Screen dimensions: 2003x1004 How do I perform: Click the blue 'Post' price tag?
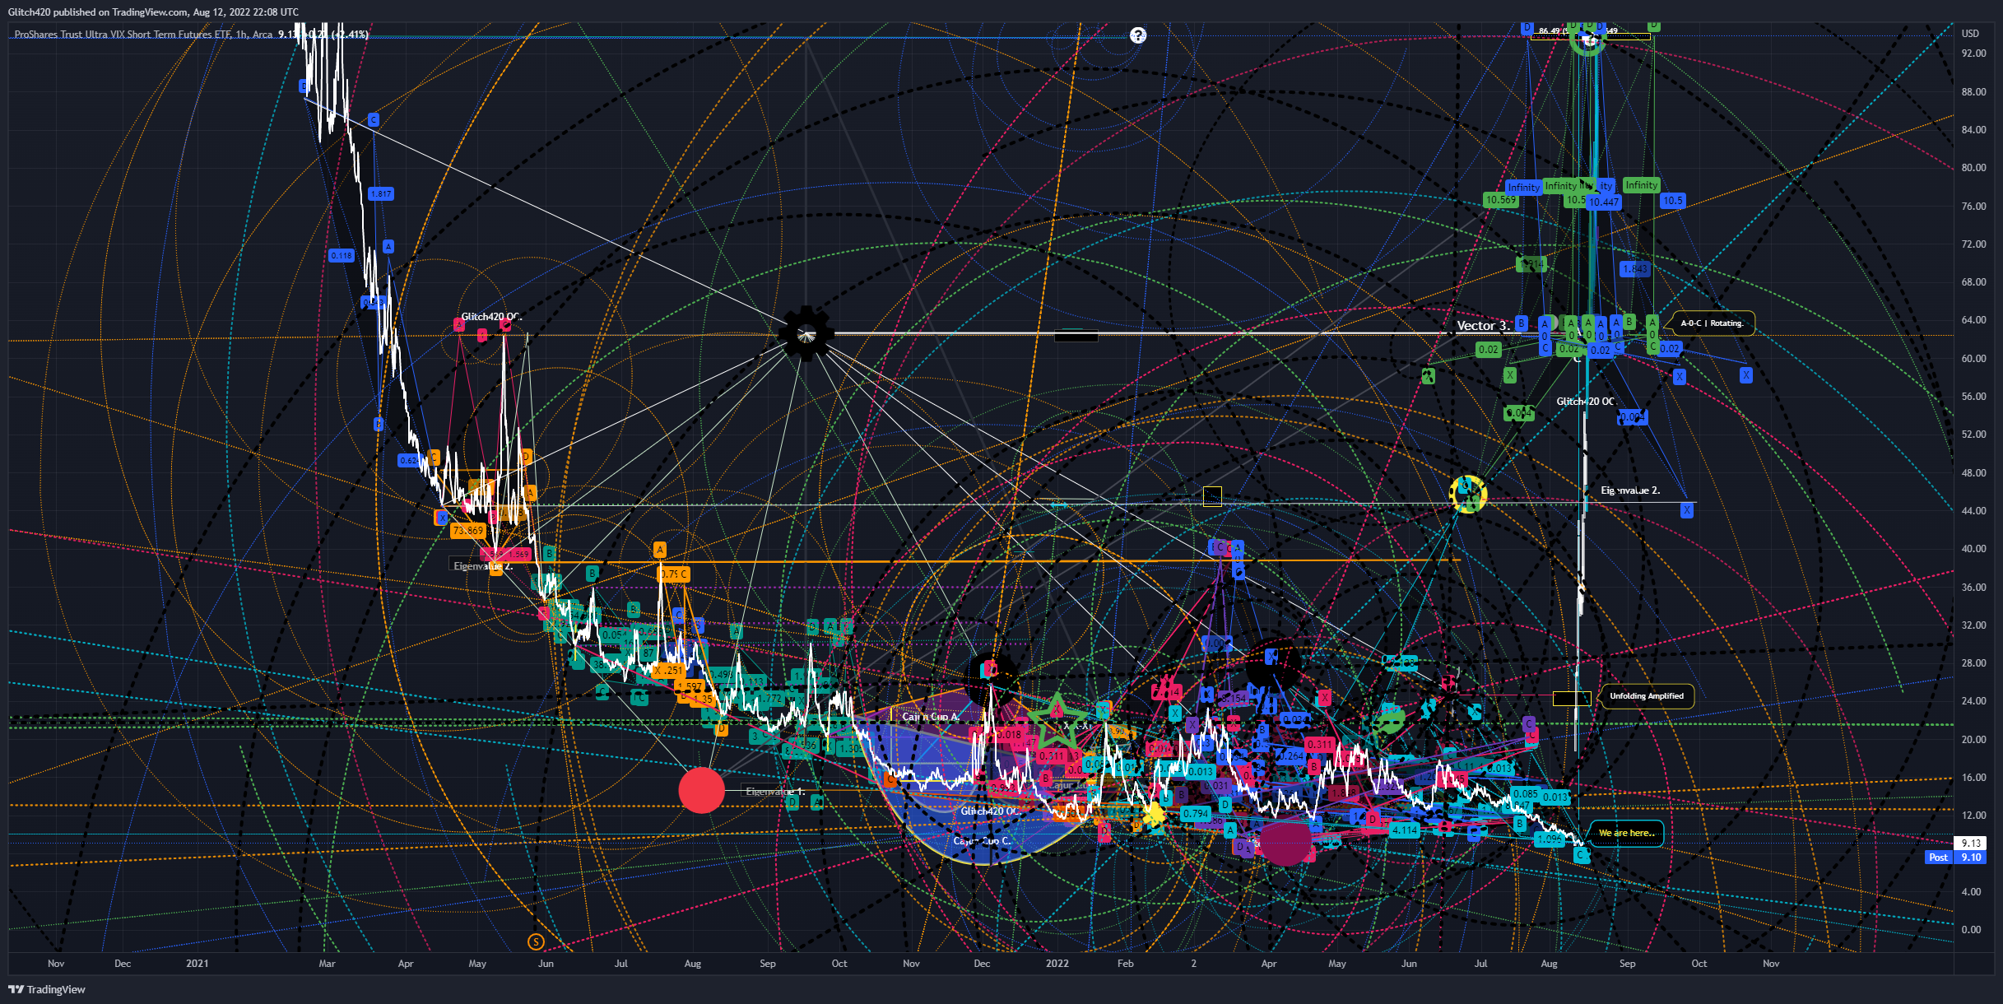[1939, 858]
